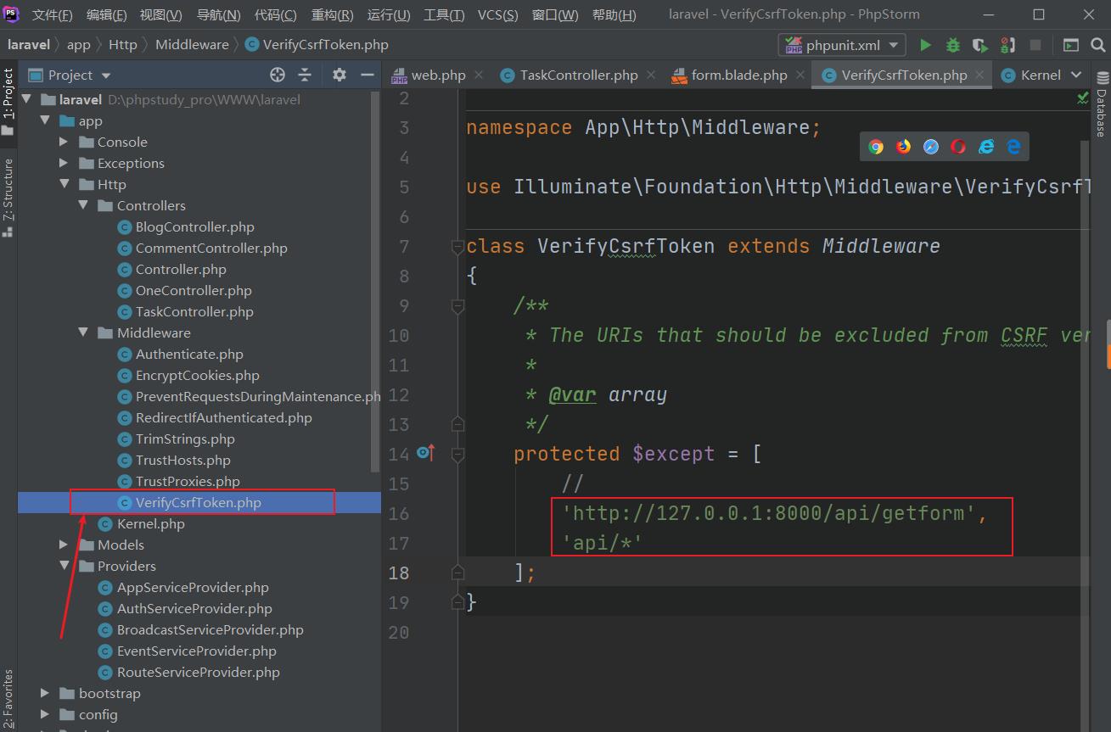Collapse the laravel root folder
Screen dimensions: 1111x732
coord(27,99)
